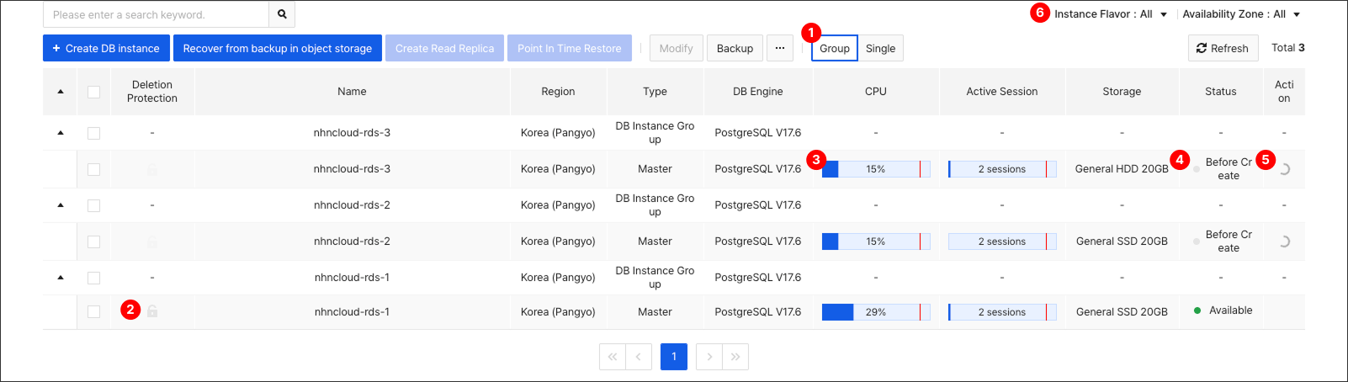The width and height of the screenshot is (1348, 382).
Task: Go to the previous page arrow
Action: (639, 357)
